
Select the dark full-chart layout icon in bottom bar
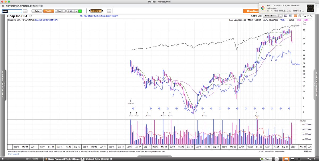(299, 159)
